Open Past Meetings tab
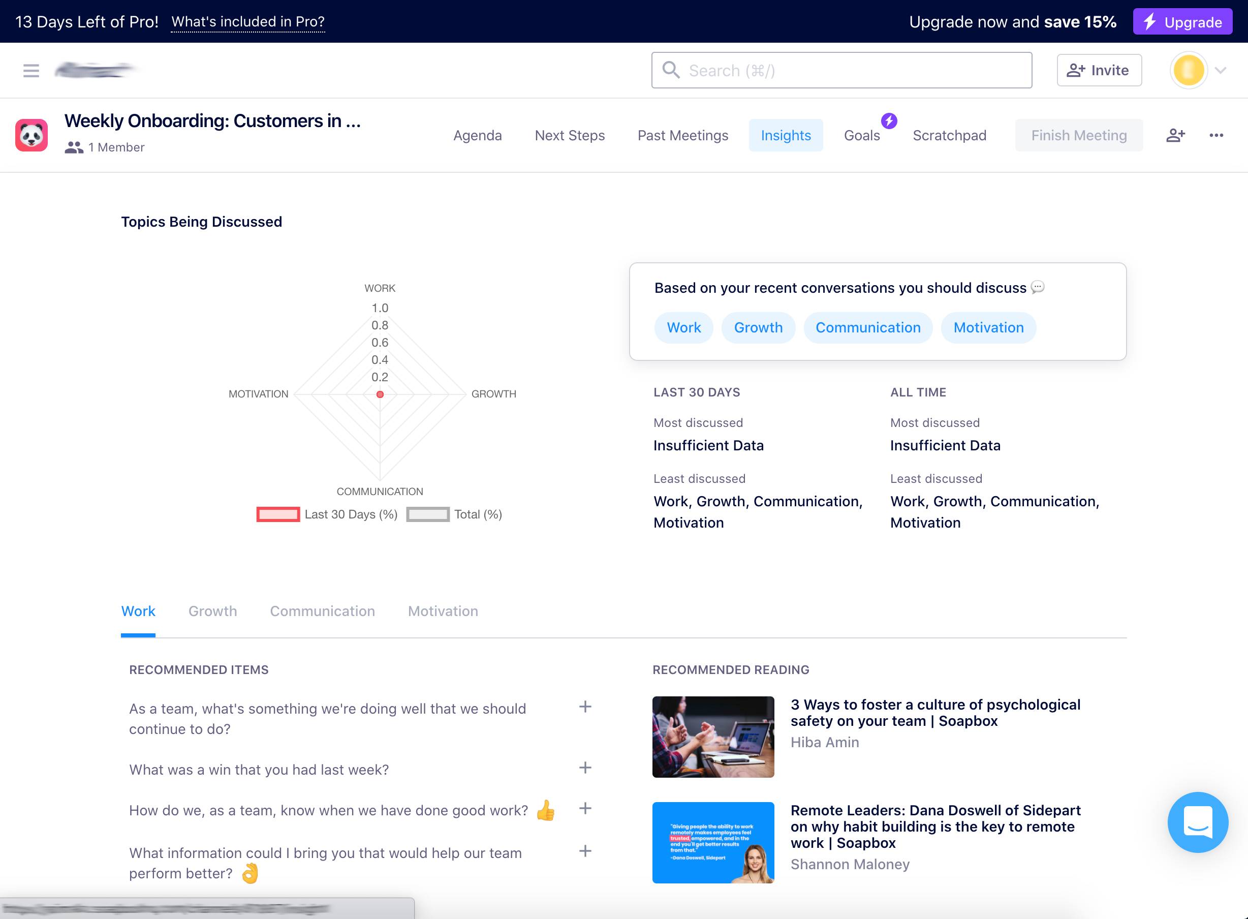Screen dimensions: 1248x919 (682, 135)
